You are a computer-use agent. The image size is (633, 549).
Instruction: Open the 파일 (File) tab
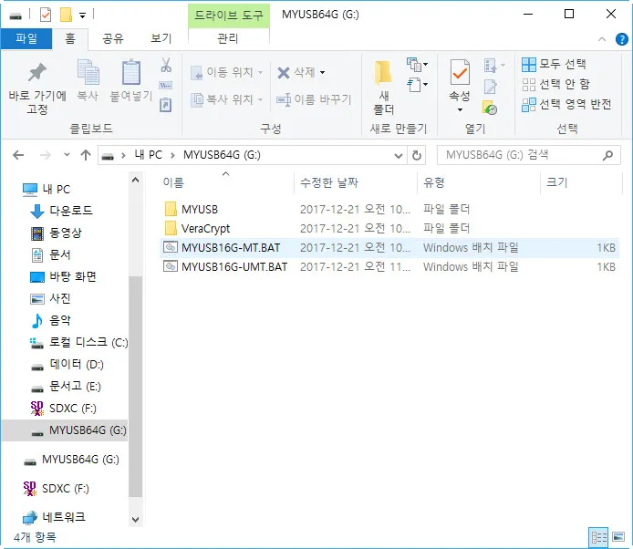point(26,38)
